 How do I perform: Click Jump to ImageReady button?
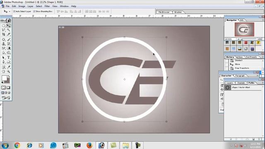6,98
